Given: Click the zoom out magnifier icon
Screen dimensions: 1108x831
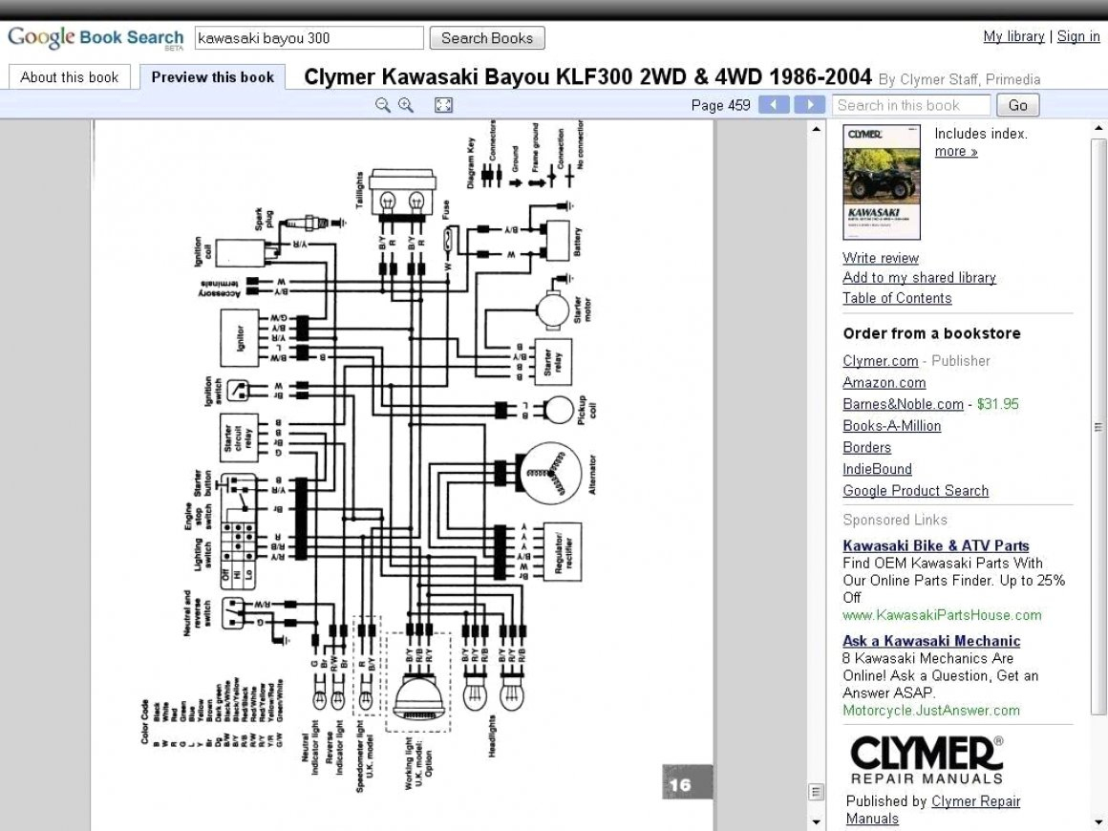Looking at the screenshot, I should pyautogui.click(x=382, y=105).
